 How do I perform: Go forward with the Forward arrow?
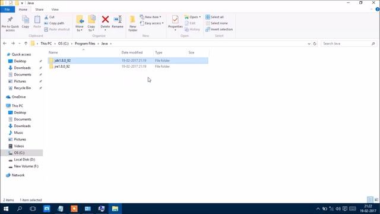pyautogui.click(x=13, y=43)
